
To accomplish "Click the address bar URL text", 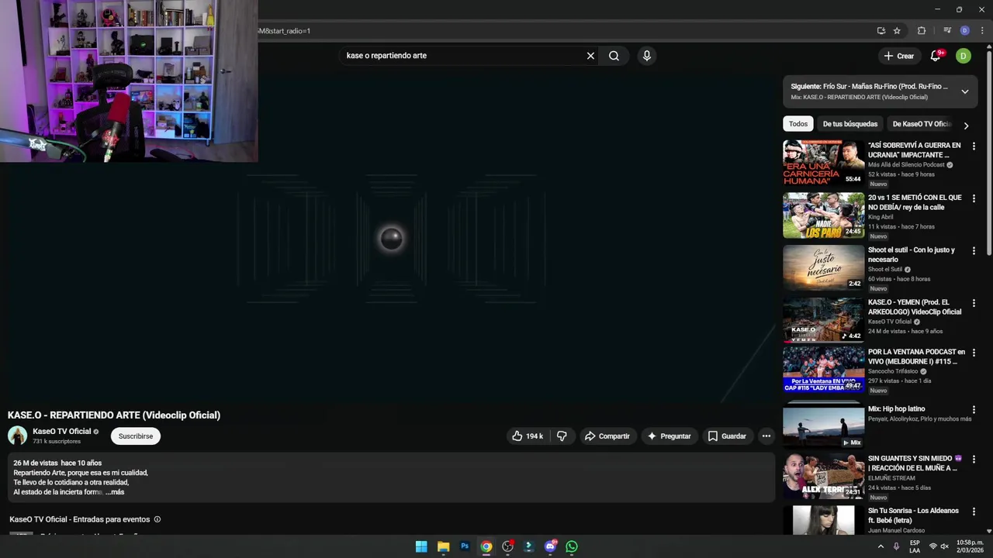I will click(x=284, y=31).
